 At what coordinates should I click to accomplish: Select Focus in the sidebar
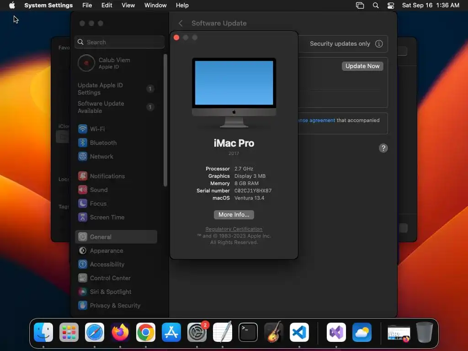point(116,203)
